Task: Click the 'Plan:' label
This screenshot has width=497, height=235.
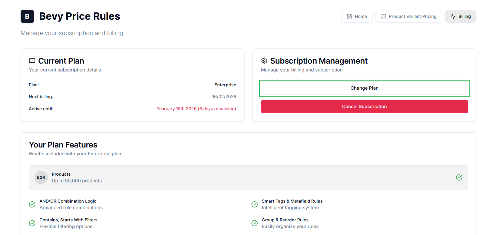Action: click(34, 85)
